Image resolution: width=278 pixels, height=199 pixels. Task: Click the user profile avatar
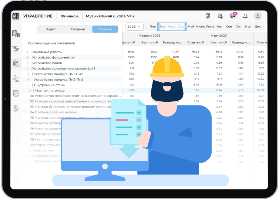(258, 16)
